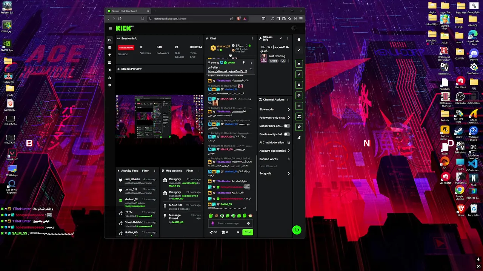Viewport: 483px width, 271px height.
Task: Click the Mod Actions Filter button
Action: pos(190,171)
